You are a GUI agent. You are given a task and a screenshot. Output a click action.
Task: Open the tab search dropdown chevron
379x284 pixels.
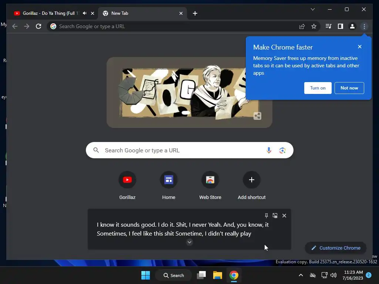[x=313, y=9]
